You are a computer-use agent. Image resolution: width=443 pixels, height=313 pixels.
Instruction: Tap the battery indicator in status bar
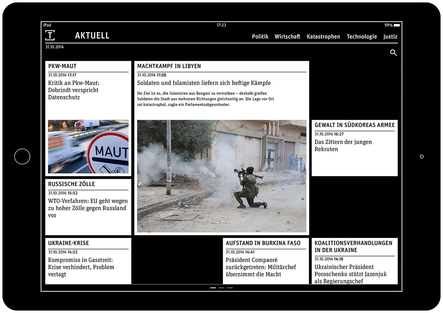[397, 25]
